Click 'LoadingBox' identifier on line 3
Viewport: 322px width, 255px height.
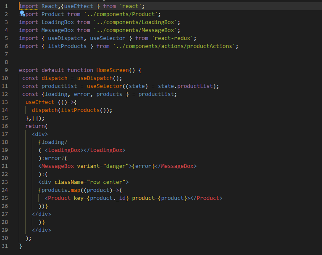click(x=58, y=22)
